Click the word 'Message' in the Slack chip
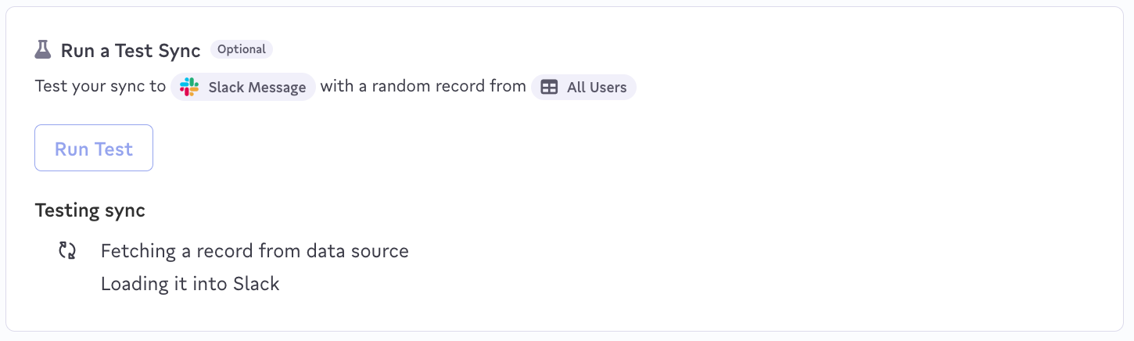The width and height of the screenshot is (1134, 341). click(x=278, y=88)
